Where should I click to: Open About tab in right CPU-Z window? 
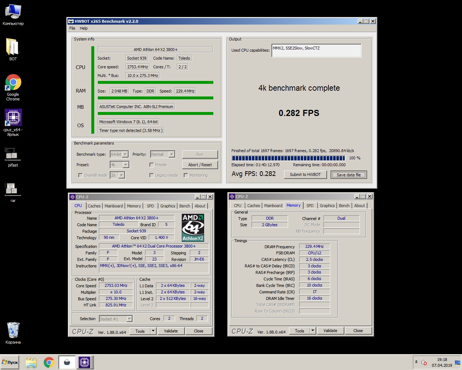tap(359, 206)
